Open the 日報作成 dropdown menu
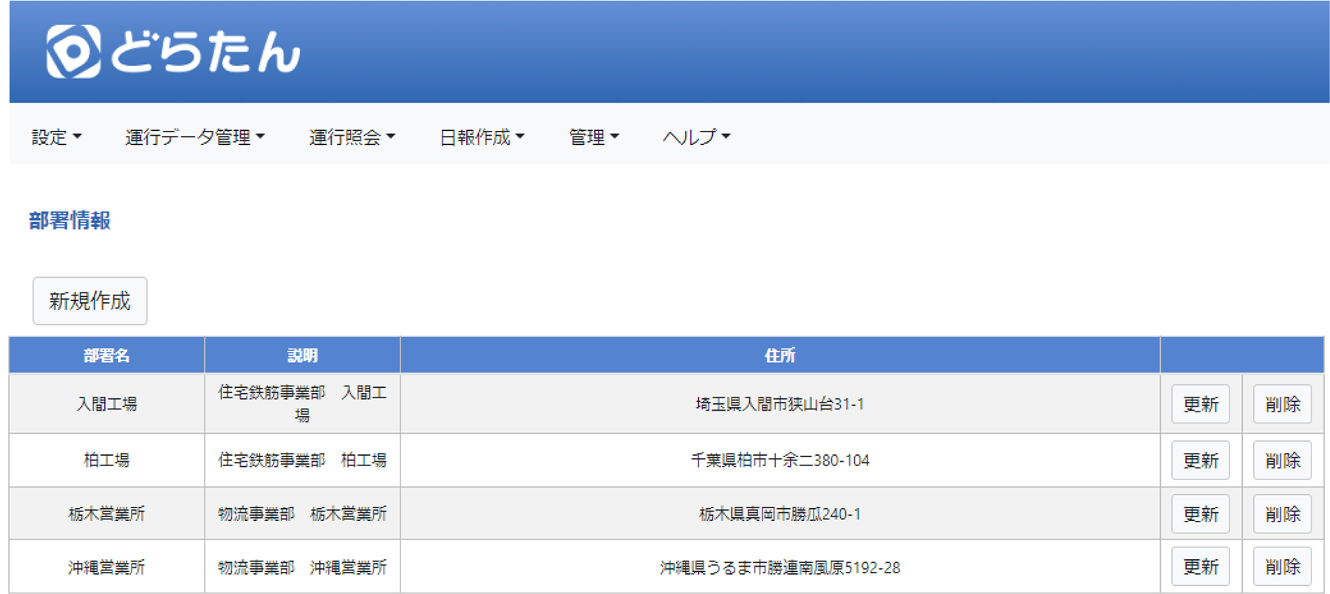This screenshot has width=1330, height=594. click(x=482, y=137)
